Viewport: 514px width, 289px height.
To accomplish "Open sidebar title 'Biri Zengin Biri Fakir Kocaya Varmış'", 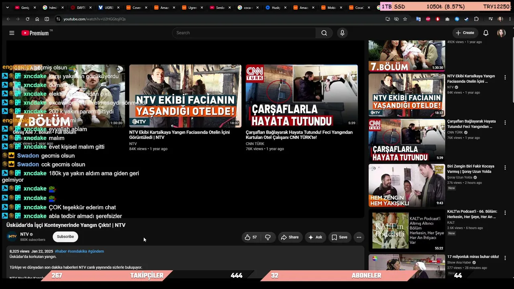I will (471, 169).
